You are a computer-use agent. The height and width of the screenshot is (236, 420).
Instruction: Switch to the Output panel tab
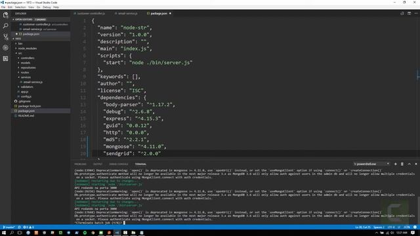tap(98, 165)
